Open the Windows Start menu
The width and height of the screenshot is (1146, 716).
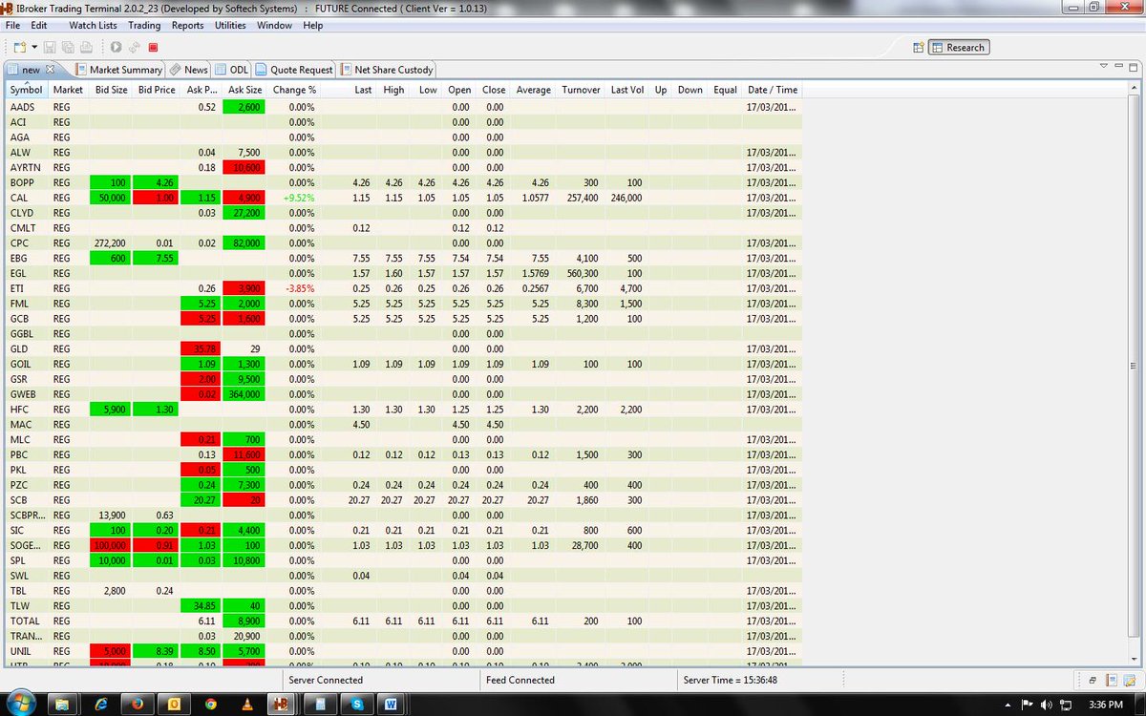coord(20,703)
